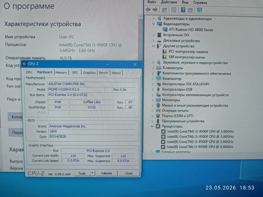Switch to About tab in CPU-Z
This screenshot has height=197, width=263.
click(116, 73)
